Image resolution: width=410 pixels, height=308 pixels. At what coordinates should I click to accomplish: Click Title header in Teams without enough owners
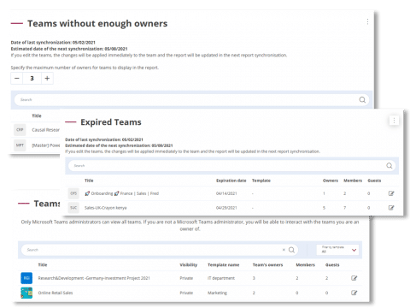[x=37, y=115]
